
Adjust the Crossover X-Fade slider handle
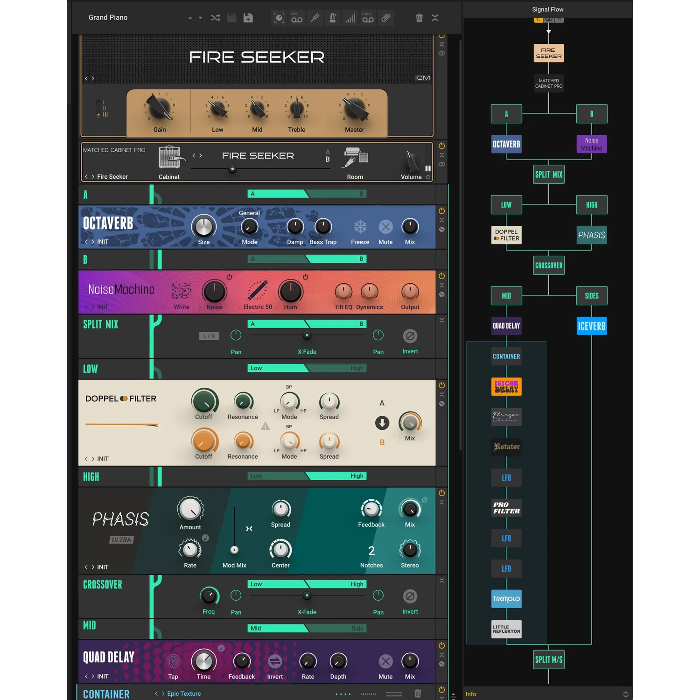[x=307, y=595]
